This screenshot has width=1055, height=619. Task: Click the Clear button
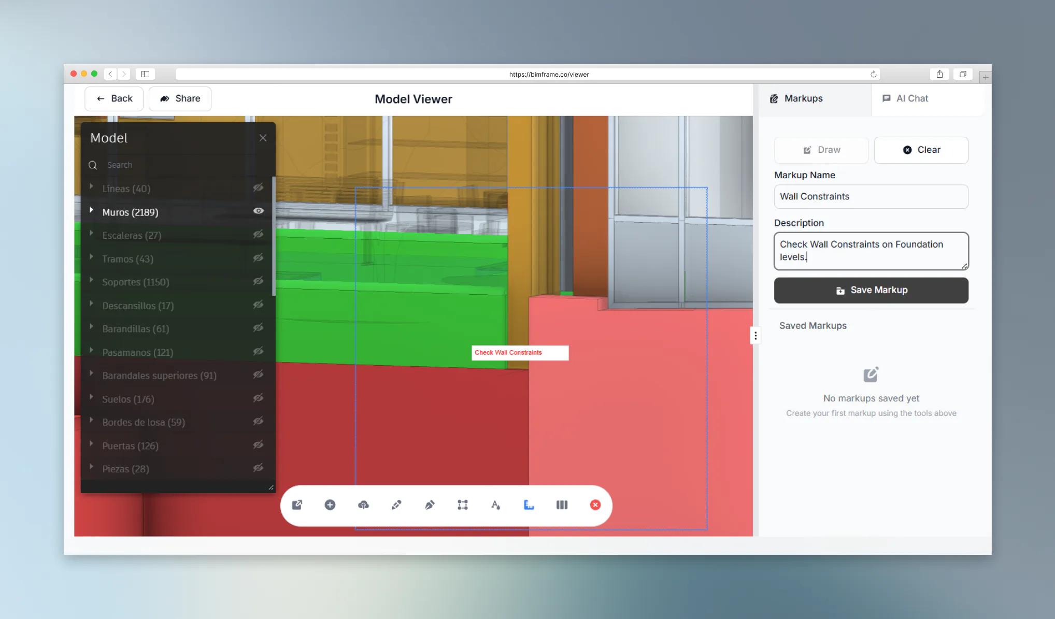tap(921, 150)
